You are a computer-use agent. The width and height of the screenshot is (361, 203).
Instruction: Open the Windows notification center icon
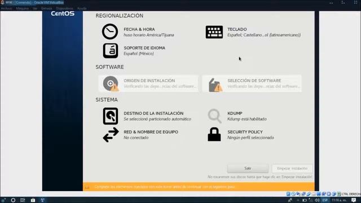[x=354, y=200]
